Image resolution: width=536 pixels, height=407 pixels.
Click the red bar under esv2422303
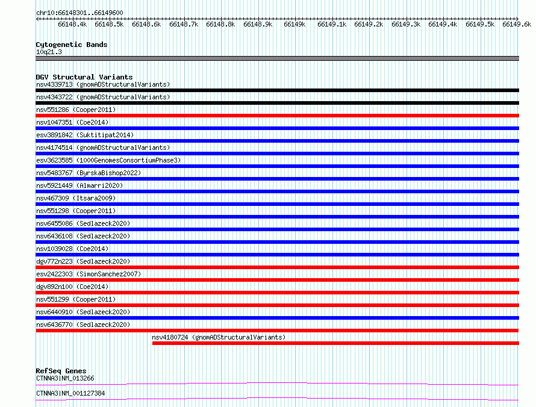(x=277, y=280)
